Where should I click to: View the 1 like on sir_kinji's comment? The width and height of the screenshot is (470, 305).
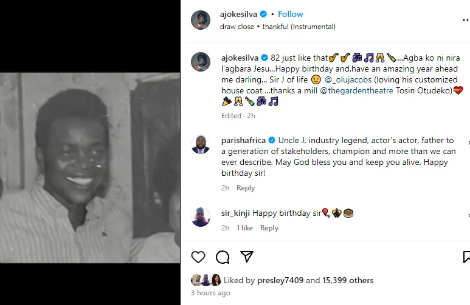(244, 228)
